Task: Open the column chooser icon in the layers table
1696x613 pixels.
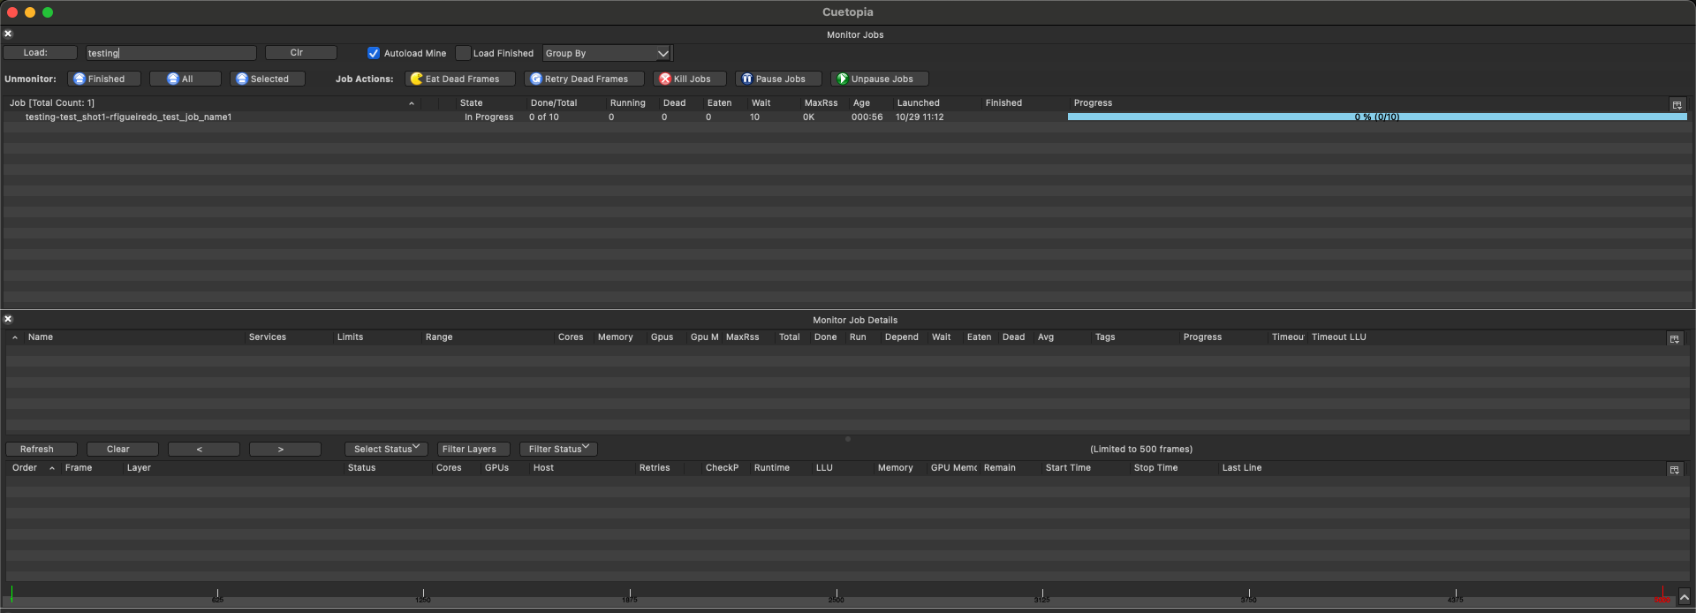Action: (x=1674, y=338)
